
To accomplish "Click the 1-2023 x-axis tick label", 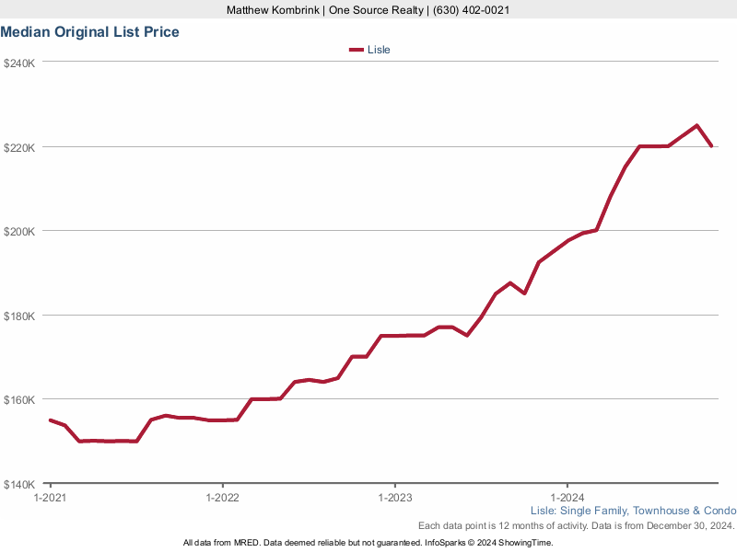I will (x=395, y=498).
